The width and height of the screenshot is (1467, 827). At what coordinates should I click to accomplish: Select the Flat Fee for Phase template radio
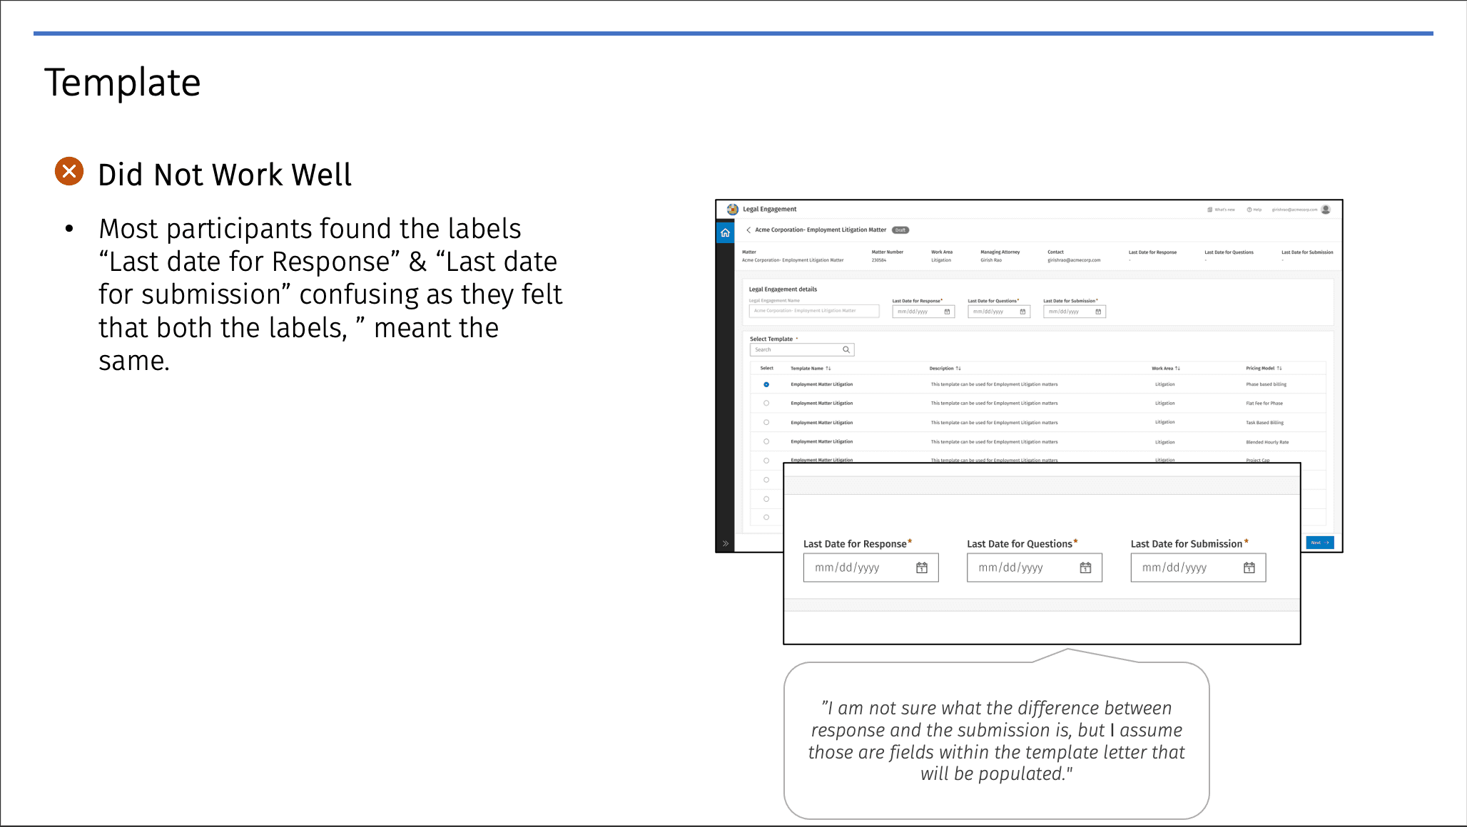click(766, 404)
